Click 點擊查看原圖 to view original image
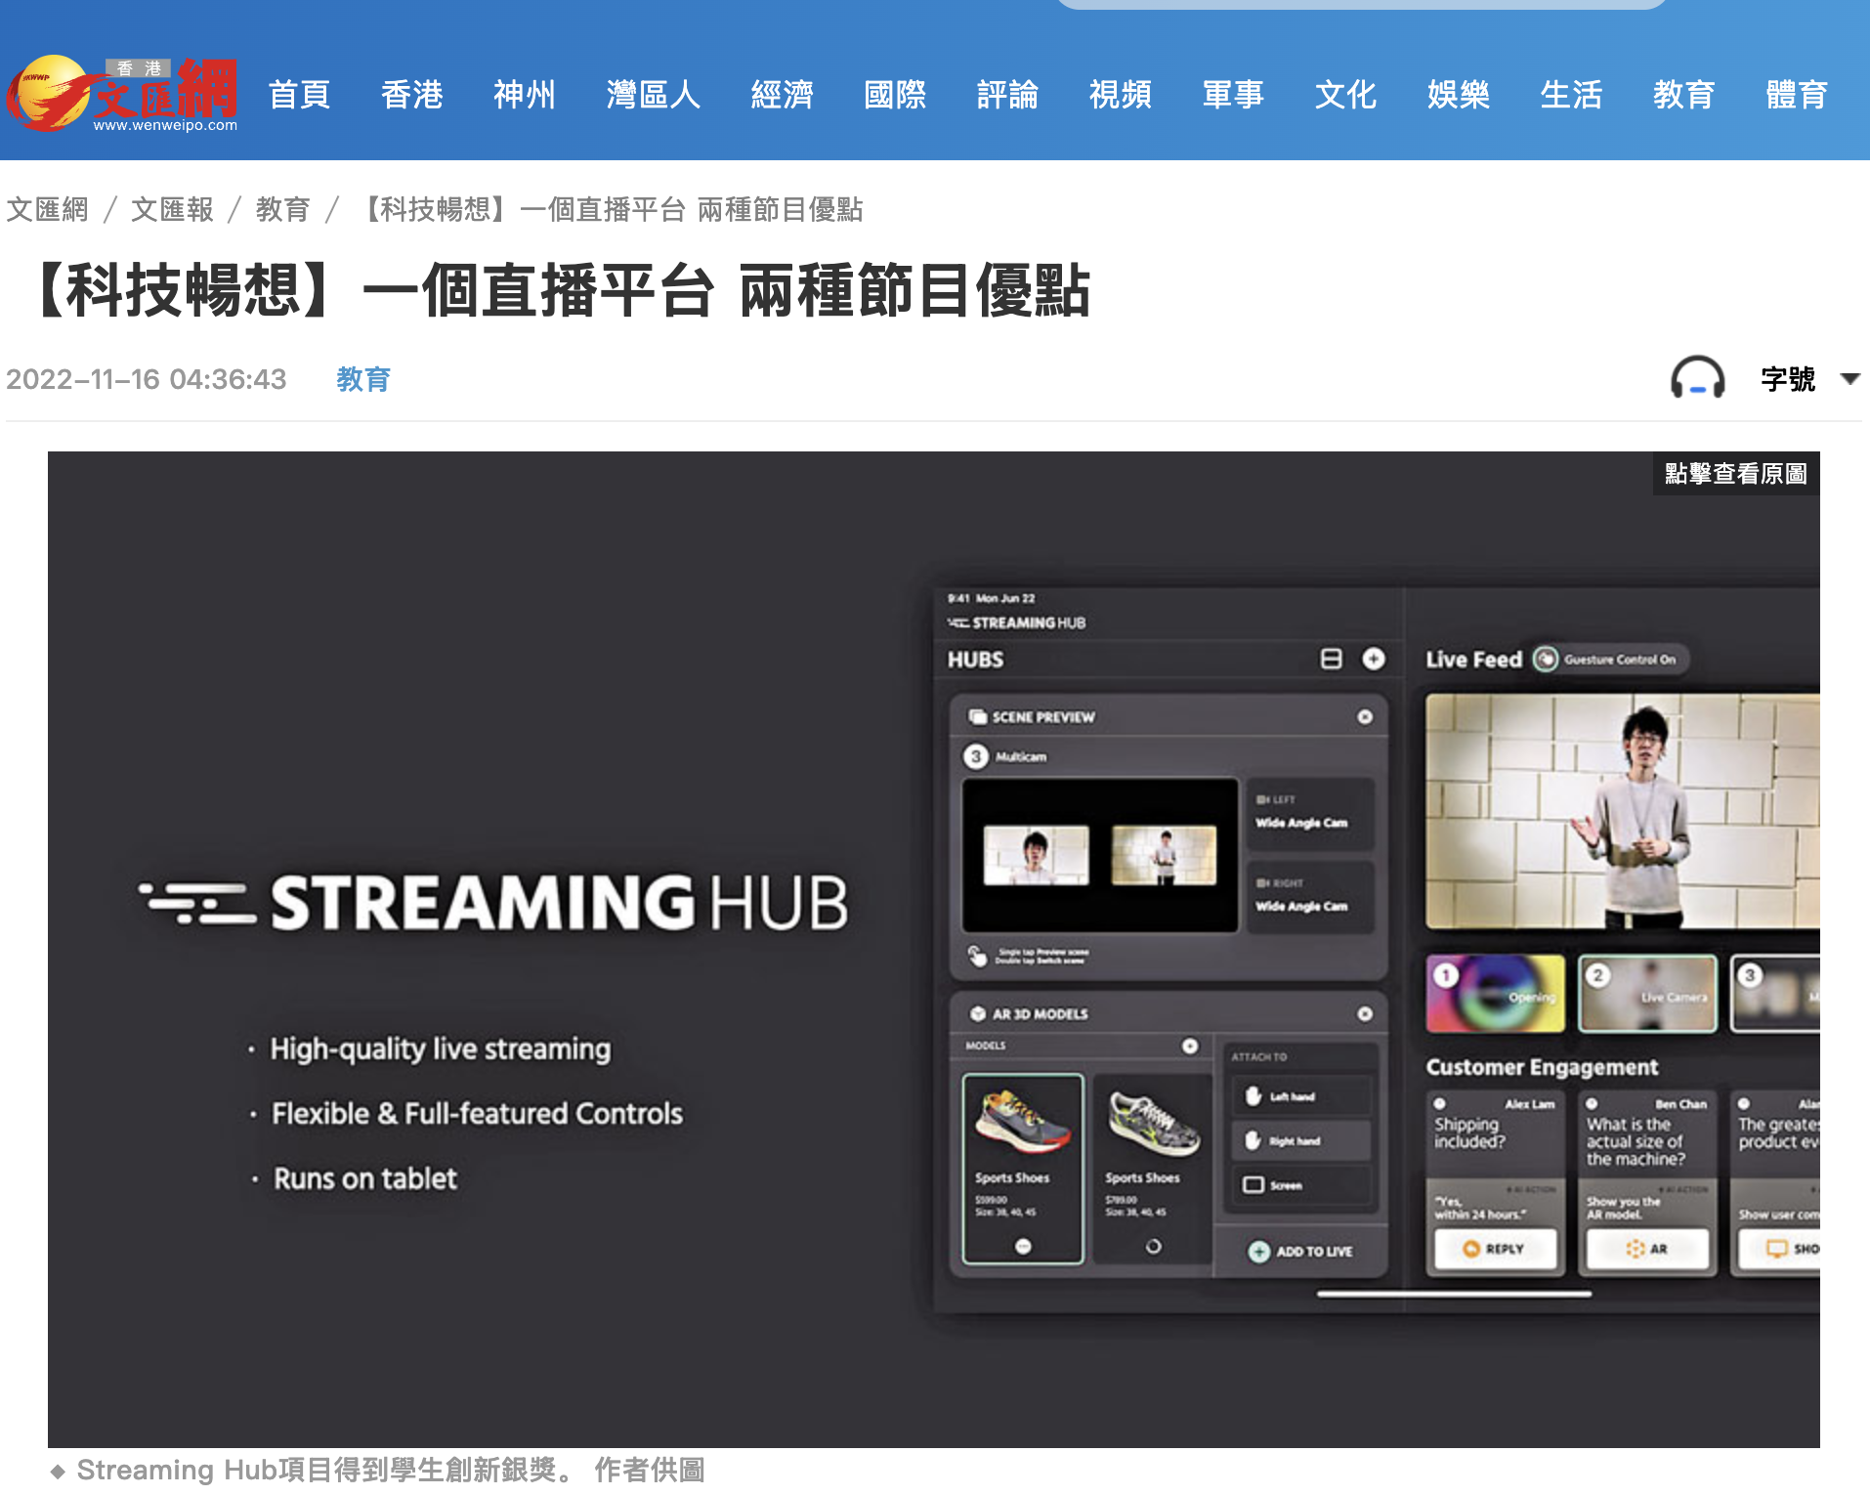Image resolution: width=1870 pixels, height=1495 pixels. coord(1735,474)
